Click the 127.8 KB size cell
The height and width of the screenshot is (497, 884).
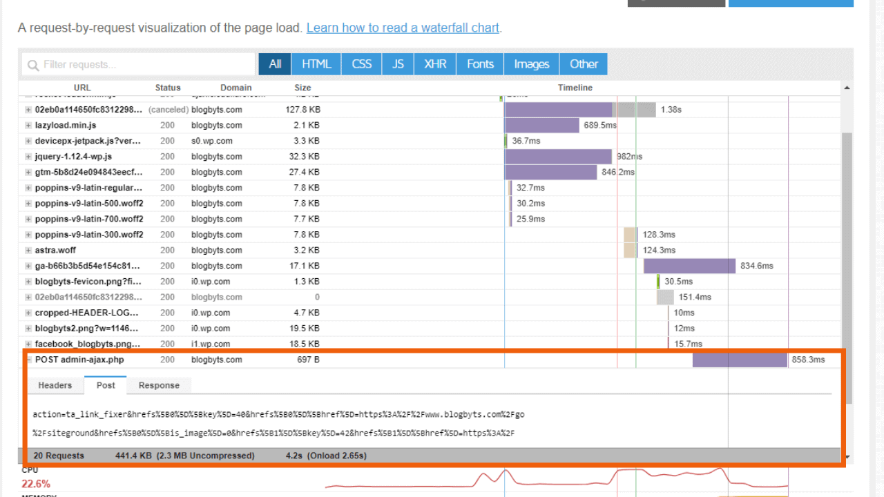click(x=303, y=110)
